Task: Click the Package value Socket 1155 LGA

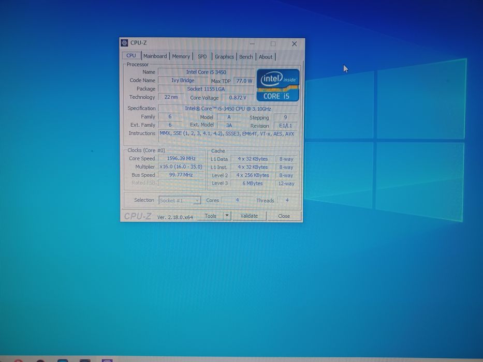Action: (x=207, y=89)
